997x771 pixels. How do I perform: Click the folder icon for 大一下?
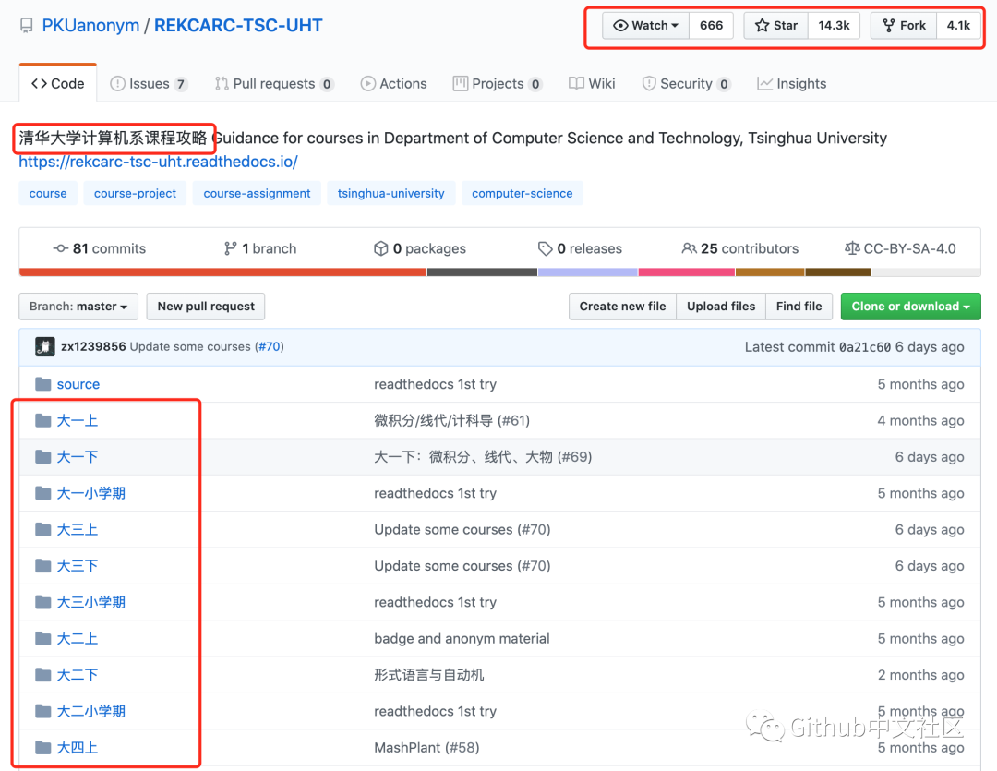coord(42,457)
